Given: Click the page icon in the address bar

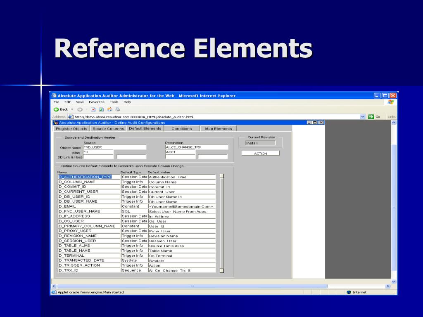Looking at the screenshot, I should [x=70, y=117].
